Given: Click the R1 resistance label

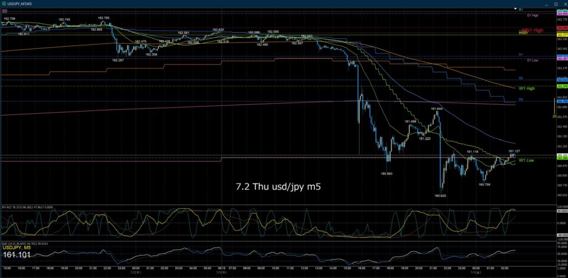Looking at the screenshot, I should 520,9.
